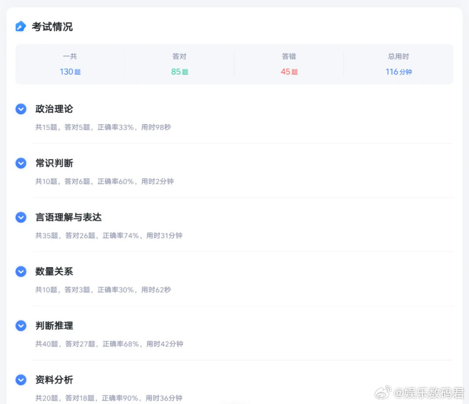Click the 130题 total count link
469x404 pixels.
[x=70, y=72]
